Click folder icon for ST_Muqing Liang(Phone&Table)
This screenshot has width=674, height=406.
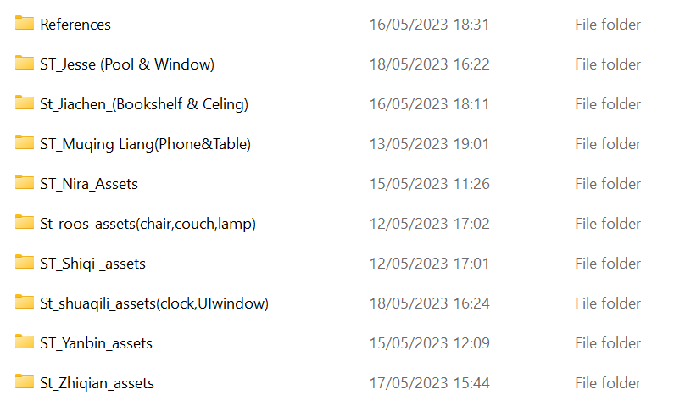25,142
